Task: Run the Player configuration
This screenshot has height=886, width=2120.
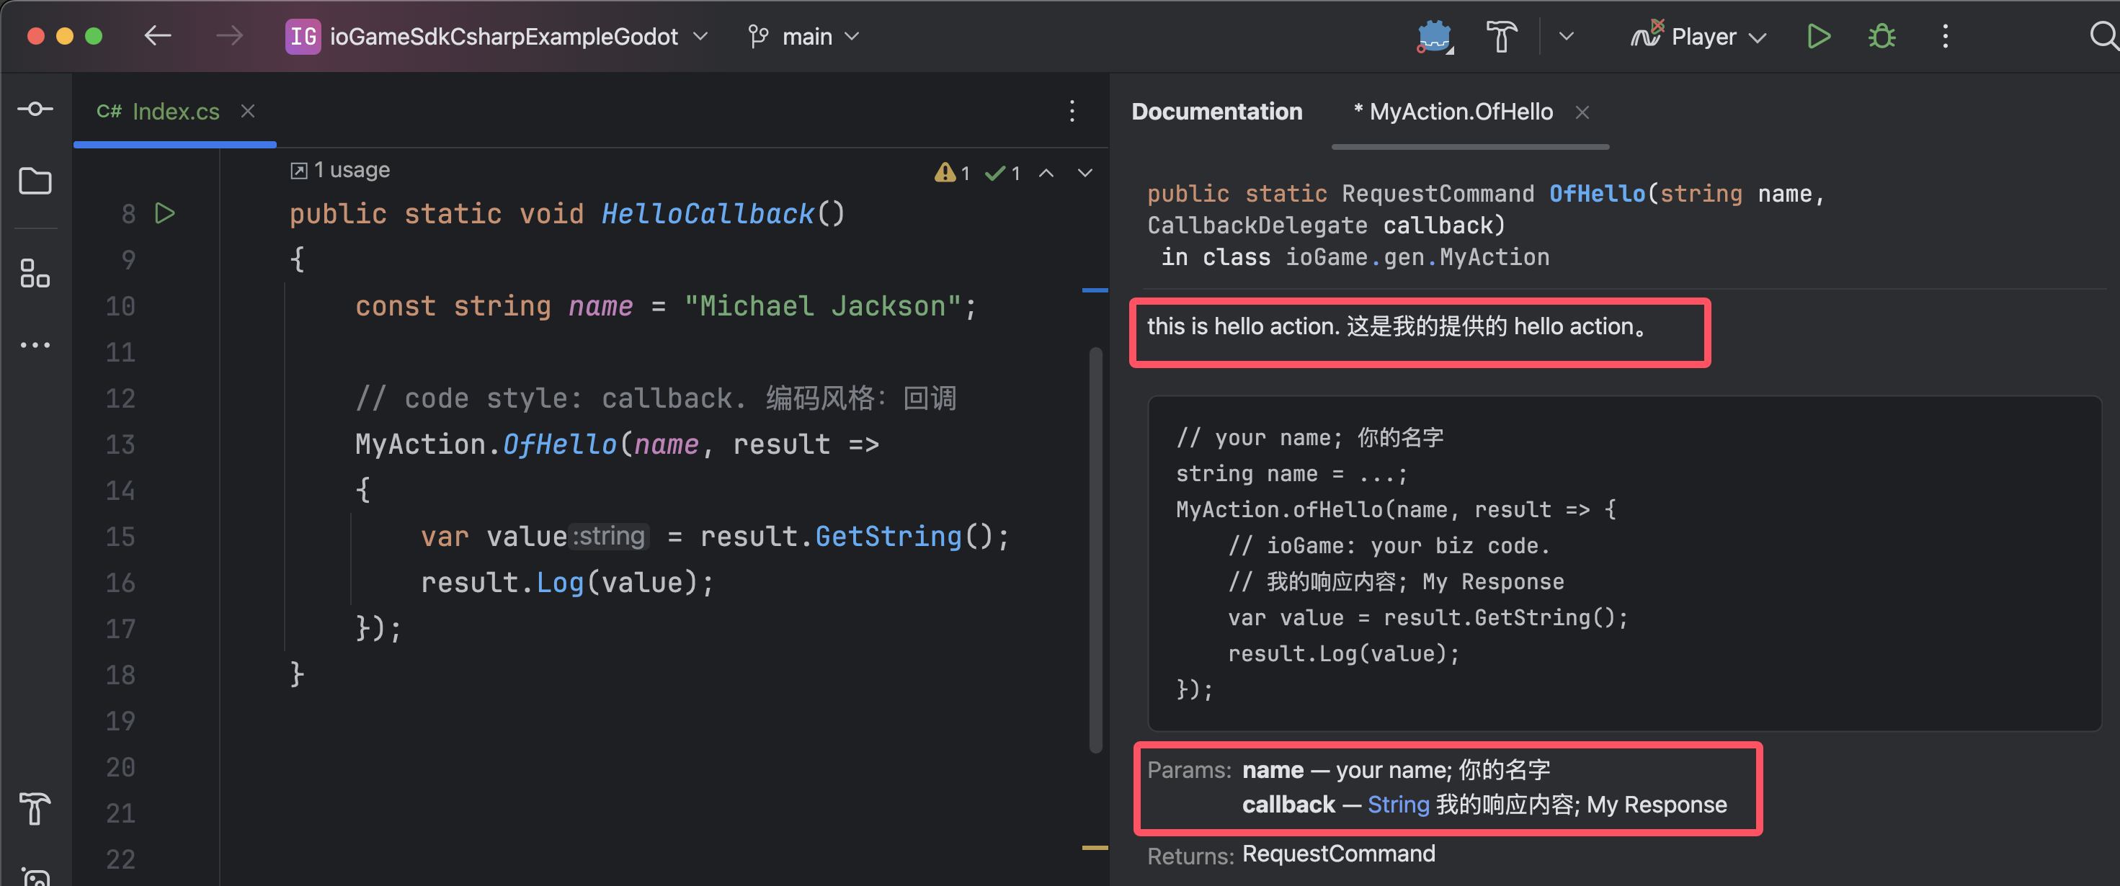Action: [x=1818, y=36]
